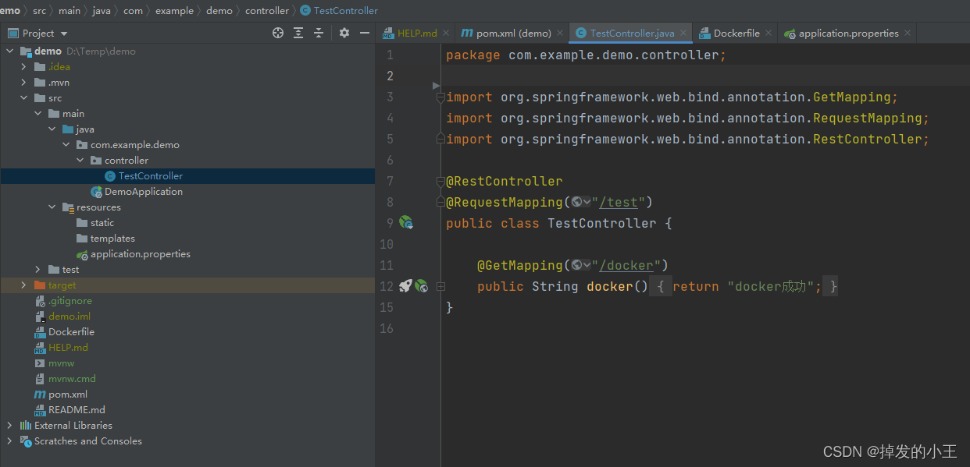Select DemoApplication in the project tree
The height and width of the screenshot is (467, 970).
coord(144,192)
